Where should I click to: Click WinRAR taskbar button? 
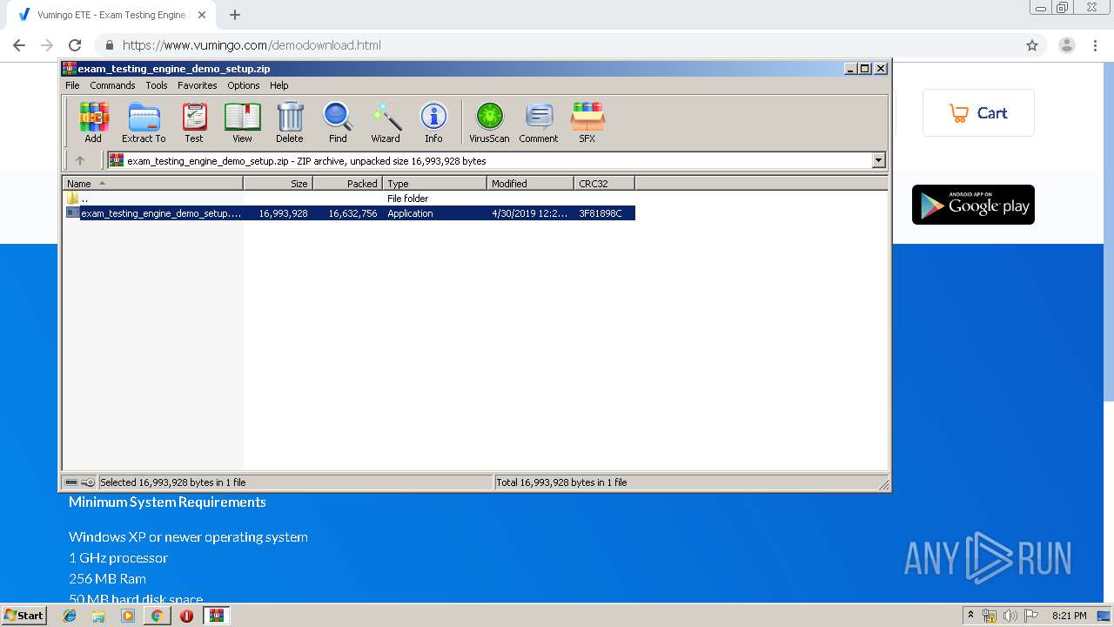216,616
